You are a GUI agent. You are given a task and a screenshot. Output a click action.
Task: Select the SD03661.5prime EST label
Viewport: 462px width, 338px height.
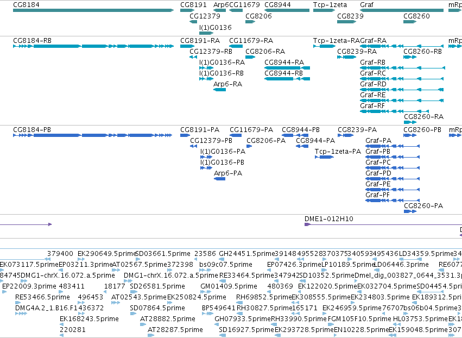coord(163,254)
